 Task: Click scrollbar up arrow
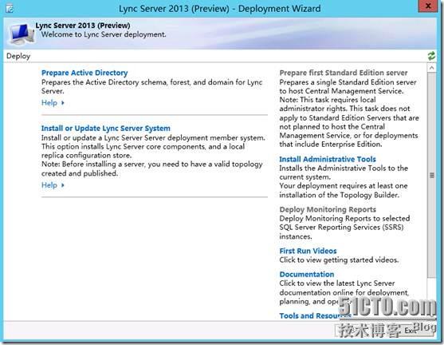(431, 68)
